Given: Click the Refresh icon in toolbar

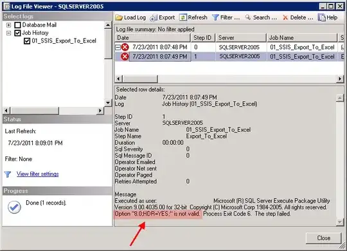Looking at the screenshot, I should tap(182, 17).
